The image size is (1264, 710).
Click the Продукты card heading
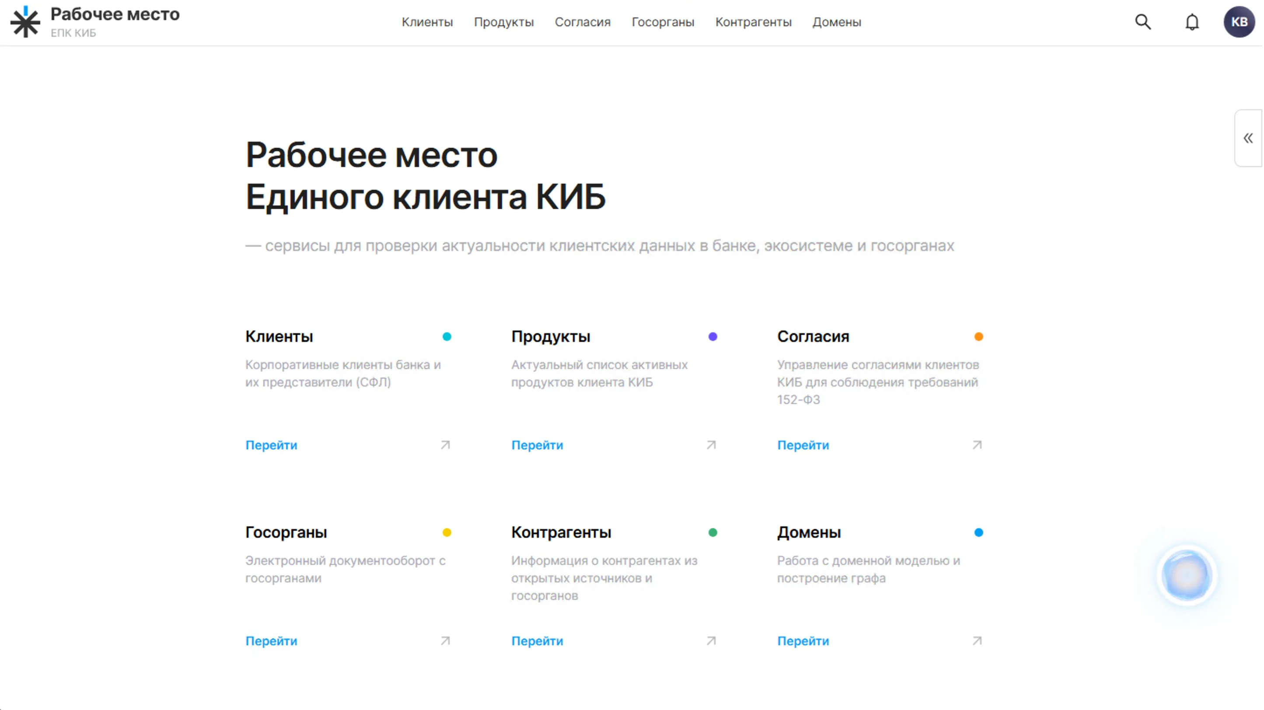tap(551, 337)
